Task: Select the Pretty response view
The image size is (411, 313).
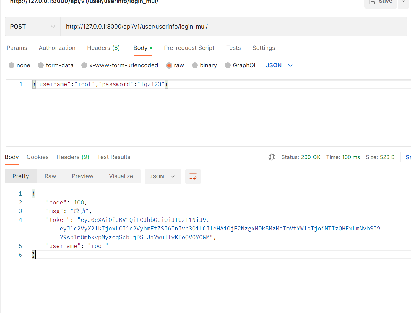Action: coord(21,176)
